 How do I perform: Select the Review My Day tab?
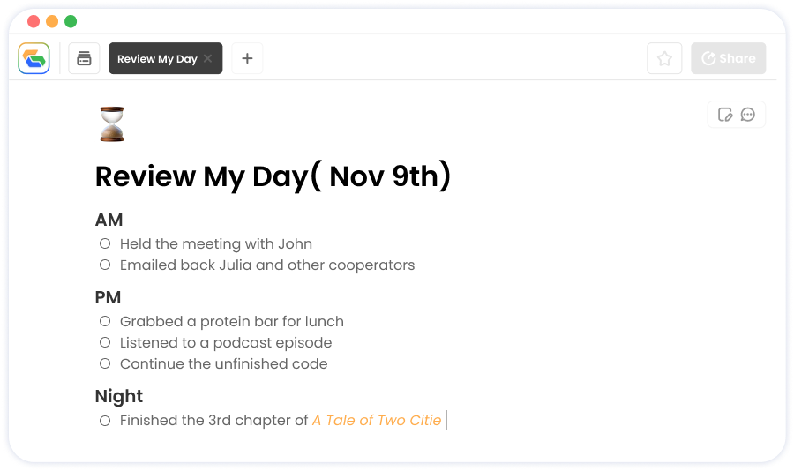[157, 59]
